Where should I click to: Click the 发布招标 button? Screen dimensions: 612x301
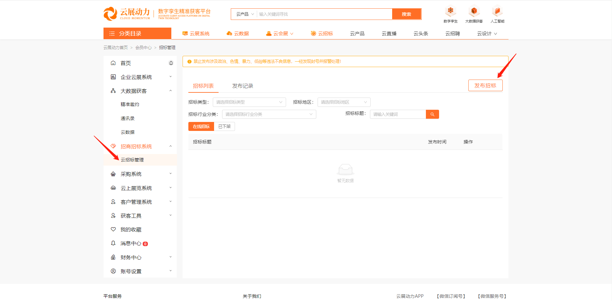(485, 85)
